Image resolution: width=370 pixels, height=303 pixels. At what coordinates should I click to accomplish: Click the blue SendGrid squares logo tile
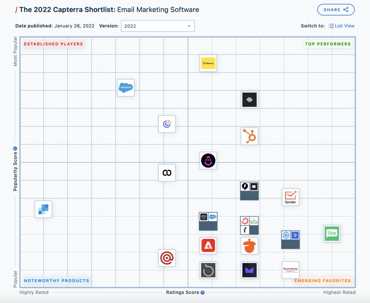coord(43,209)
